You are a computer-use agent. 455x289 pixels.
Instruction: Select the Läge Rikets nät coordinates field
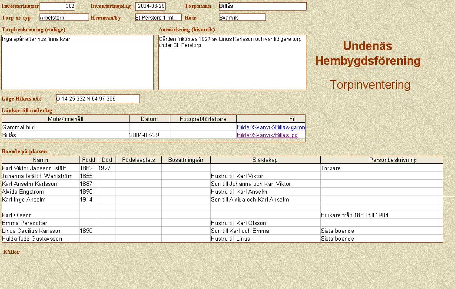pyautogui.click(x=98, y=99)
